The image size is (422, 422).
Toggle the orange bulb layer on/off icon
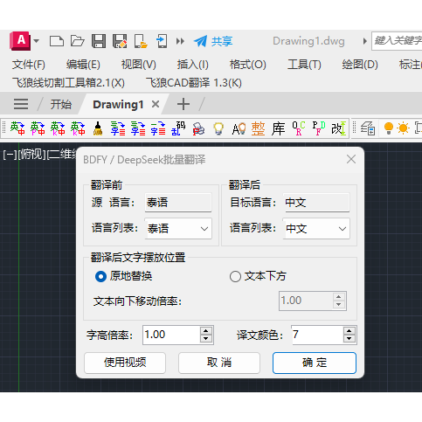tap(389, 128)
